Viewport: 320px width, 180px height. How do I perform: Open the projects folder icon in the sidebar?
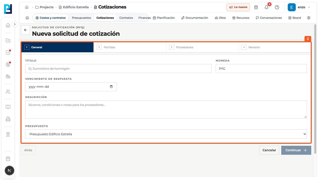click(x=8, y=40)
